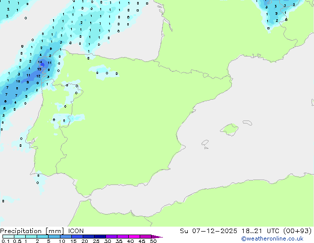Click Ibiza island on the map
The width and height of the screenshot is (314, 243).
[205, 143]
